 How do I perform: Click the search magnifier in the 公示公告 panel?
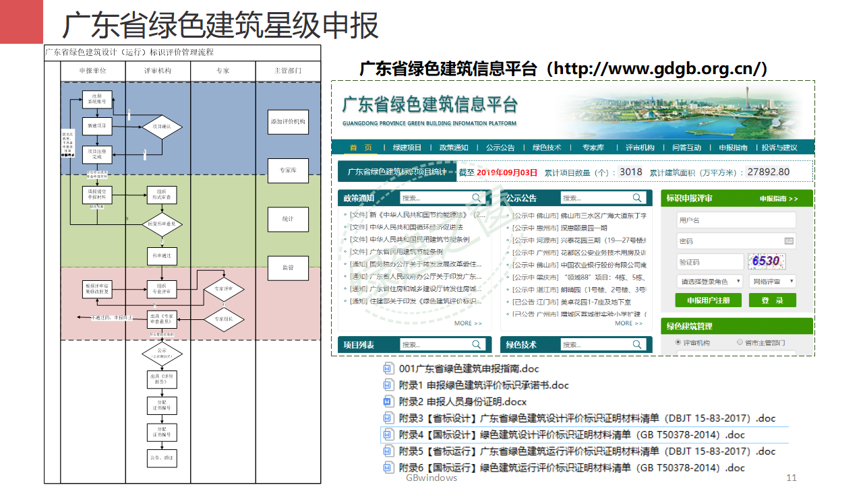coord(637,198)
